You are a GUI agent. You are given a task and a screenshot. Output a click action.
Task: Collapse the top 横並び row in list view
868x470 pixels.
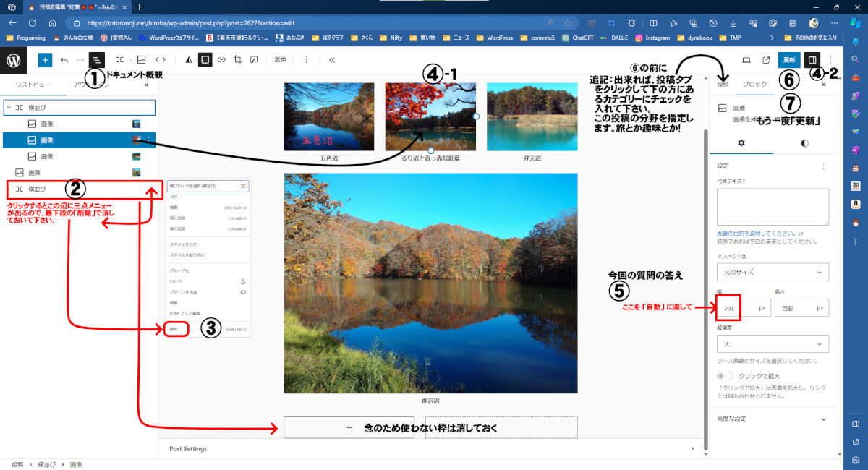[8, 107]
